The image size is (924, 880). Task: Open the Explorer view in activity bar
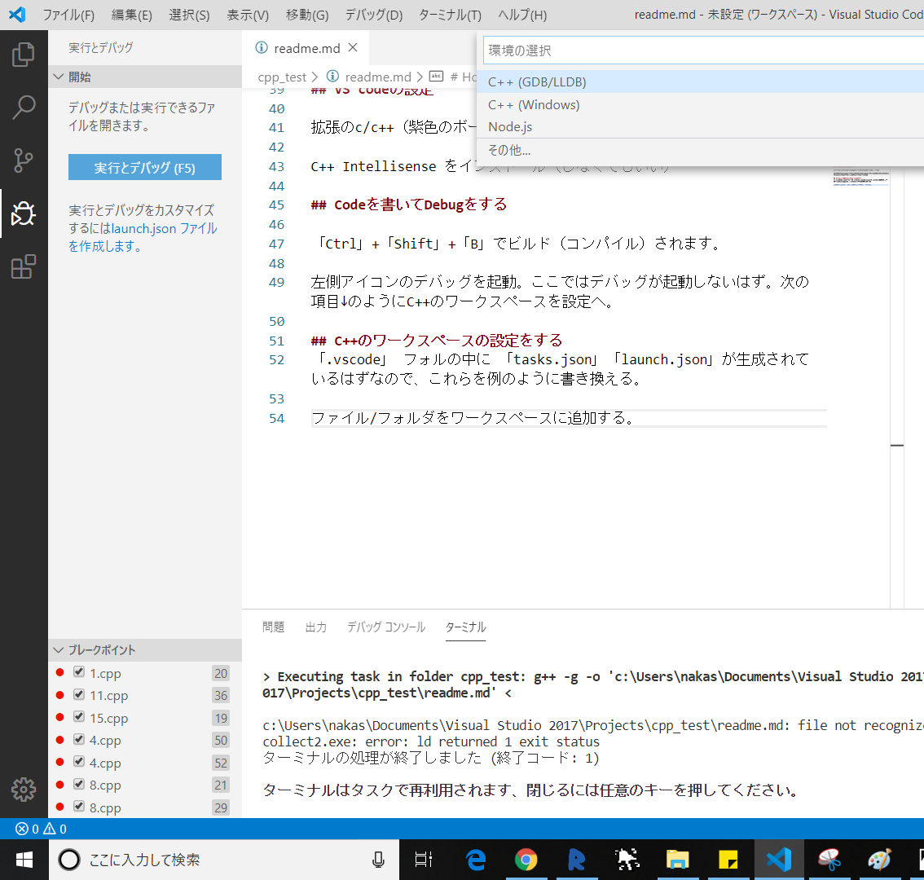tap(24, 55)
